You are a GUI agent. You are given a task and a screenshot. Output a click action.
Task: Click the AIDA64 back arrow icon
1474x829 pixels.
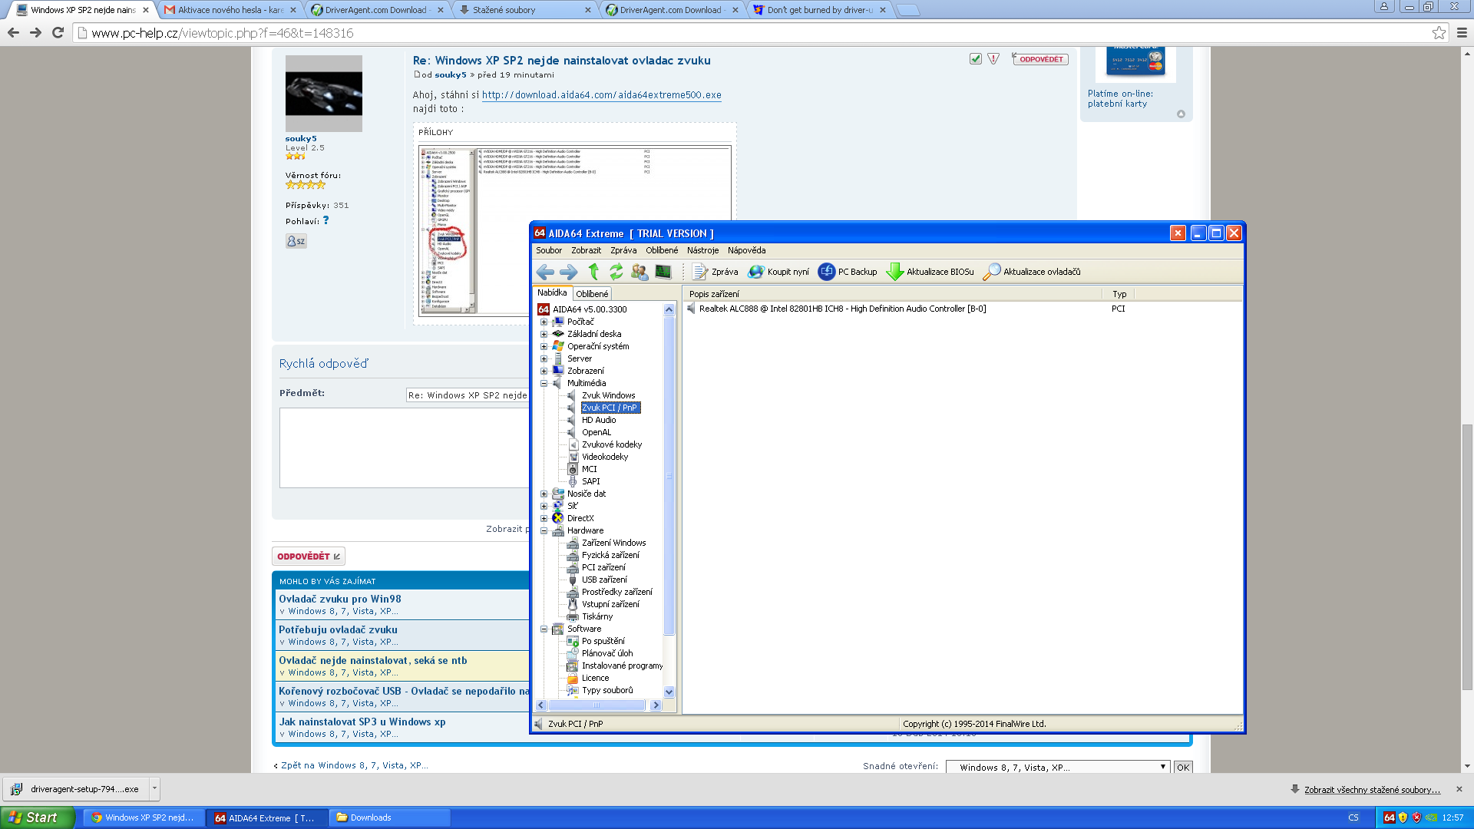pos(545,272)
